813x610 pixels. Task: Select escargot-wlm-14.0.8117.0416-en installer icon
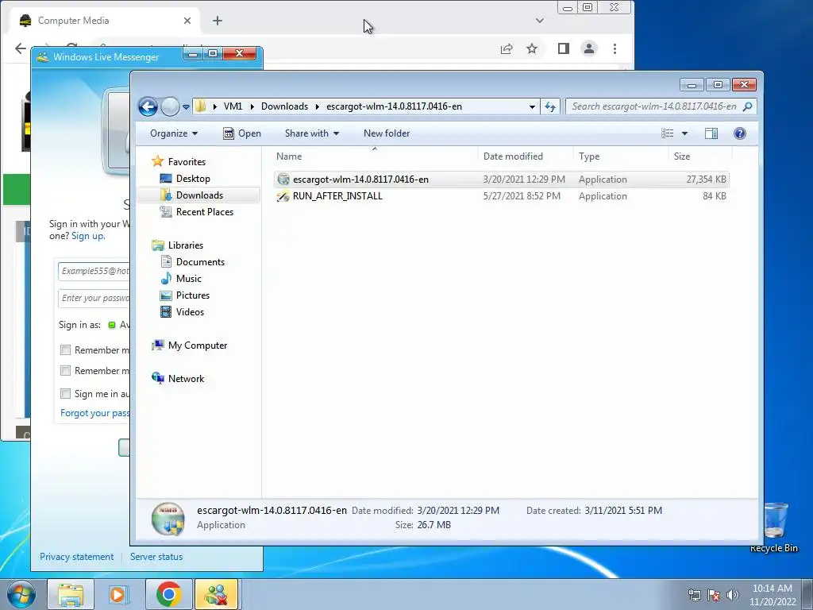click(283, 180)
